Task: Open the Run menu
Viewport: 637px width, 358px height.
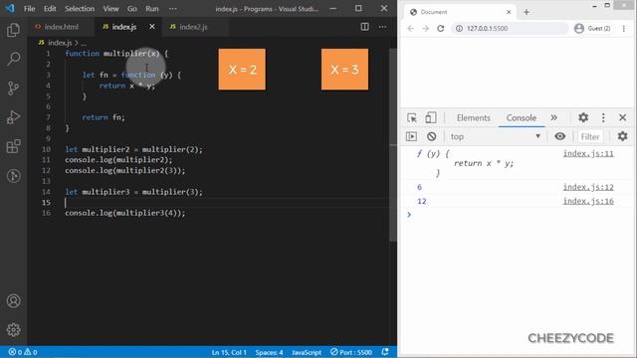Action: tap(152, 9)
